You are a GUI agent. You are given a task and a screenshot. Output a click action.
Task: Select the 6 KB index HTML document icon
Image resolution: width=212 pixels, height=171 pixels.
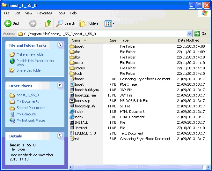tap(72, 117)
